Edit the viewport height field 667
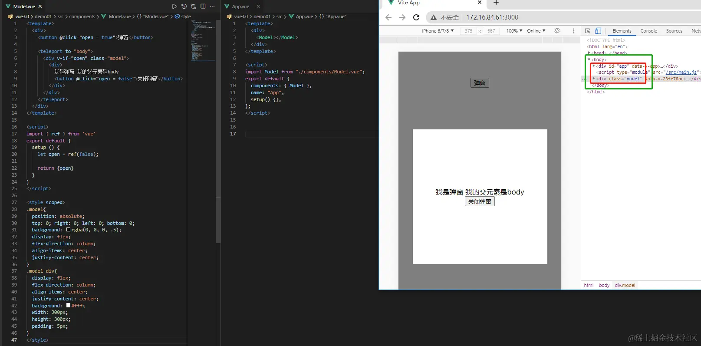Viewport: 701px width, 346px height. [491, 31]
